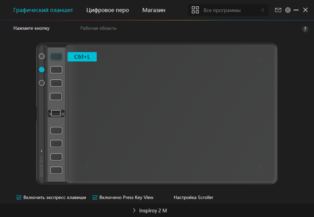Click the four-squares programs grid icon
This screenshot has width=314, height=217.
[195, 10]
